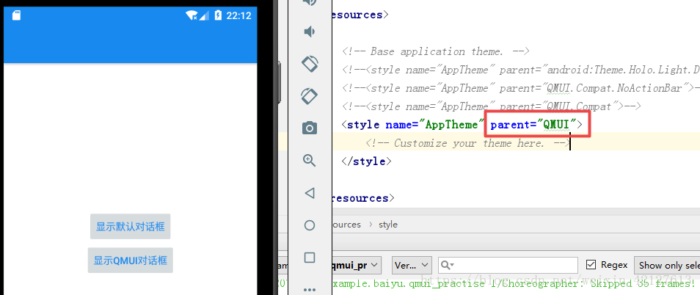Click the parent="QMUI" attribute in the editor
Viewport: 700px width, 295px height.
click(533, 125)
